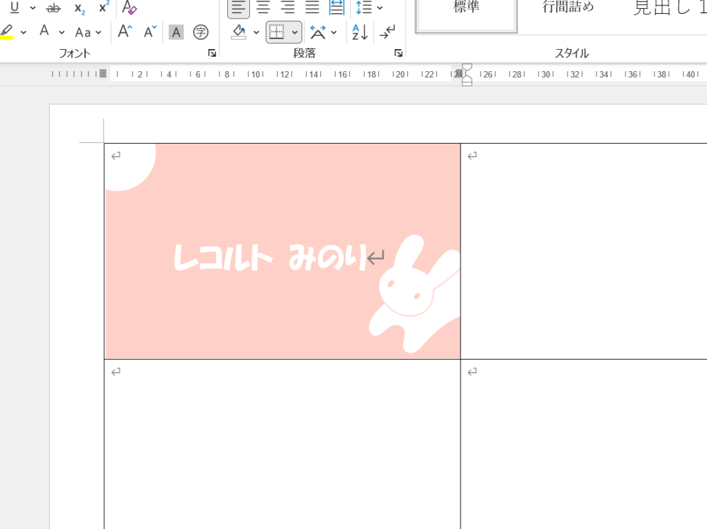This screenshot has width=707, height=529.
Task: Place cursor in top-right table cell
Action: (x=583, y=251)
